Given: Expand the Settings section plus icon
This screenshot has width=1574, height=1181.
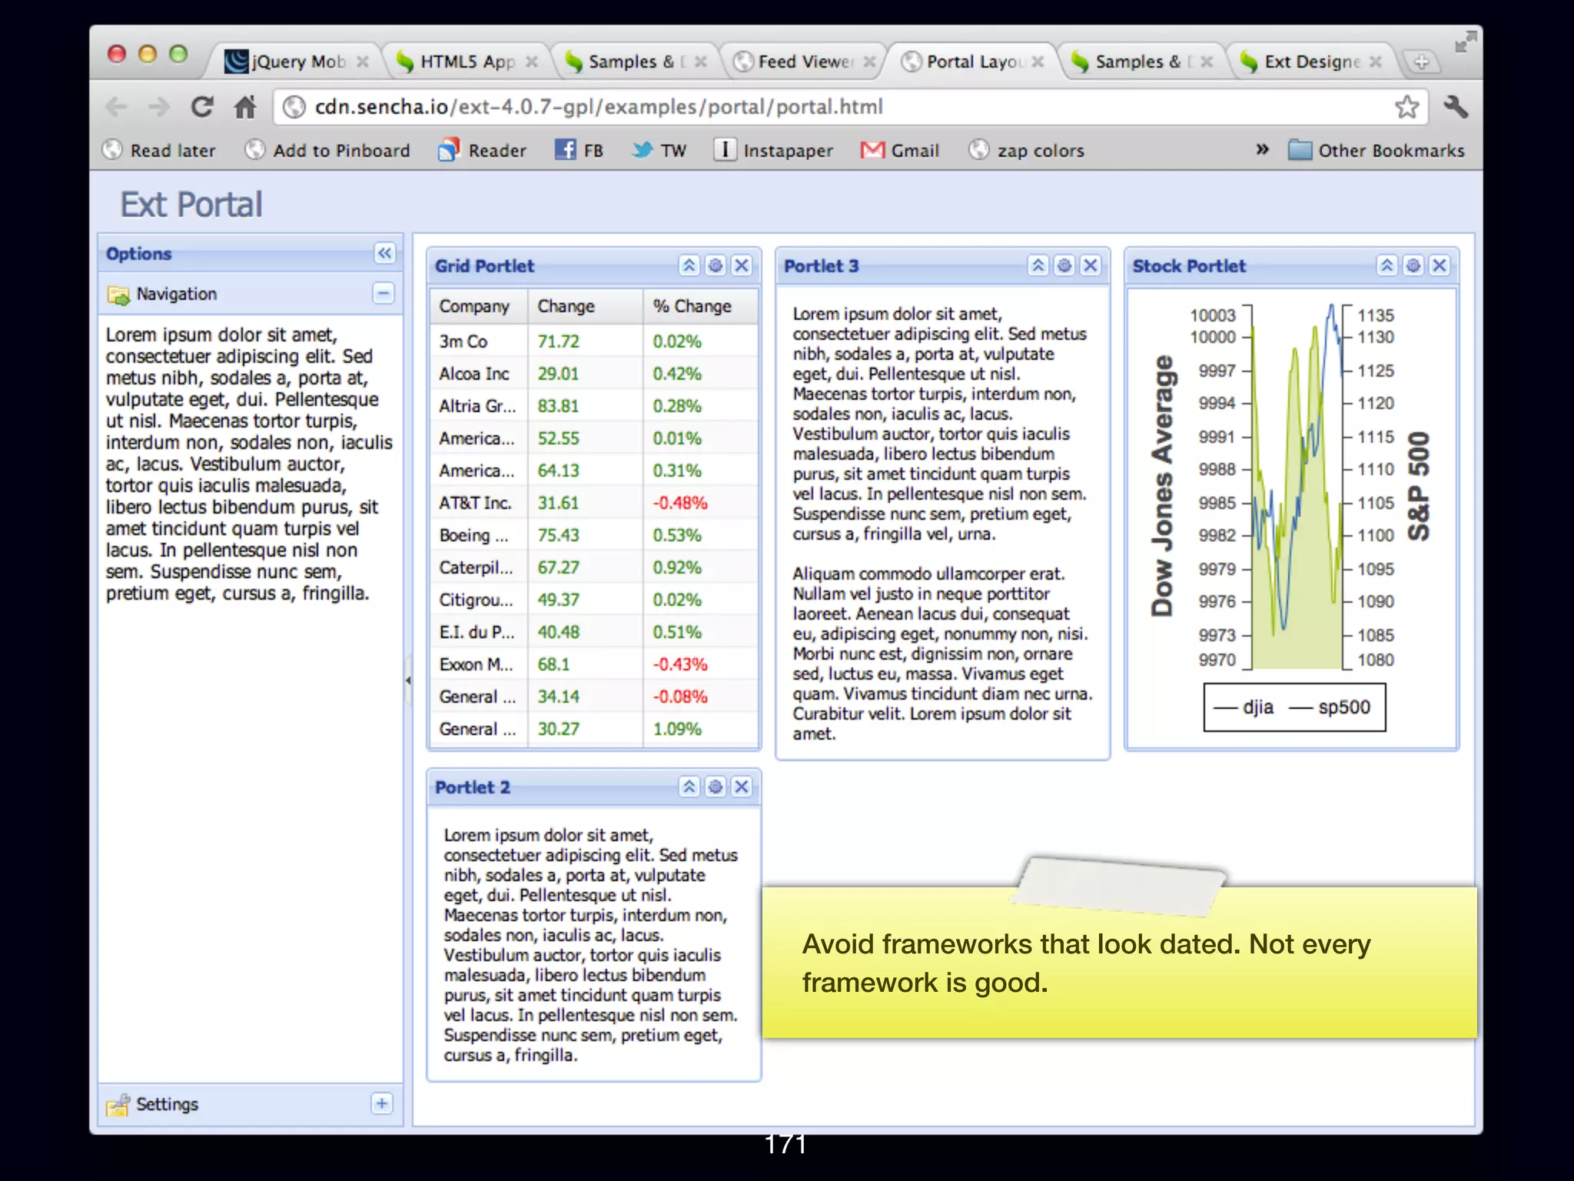Looking at the screenshot, I should coord(381,1103).
